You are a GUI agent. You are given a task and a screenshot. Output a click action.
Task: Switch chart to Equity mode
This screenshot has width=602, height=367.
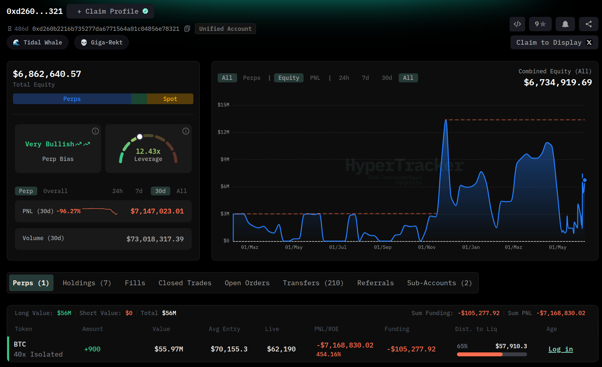(289, 78)
